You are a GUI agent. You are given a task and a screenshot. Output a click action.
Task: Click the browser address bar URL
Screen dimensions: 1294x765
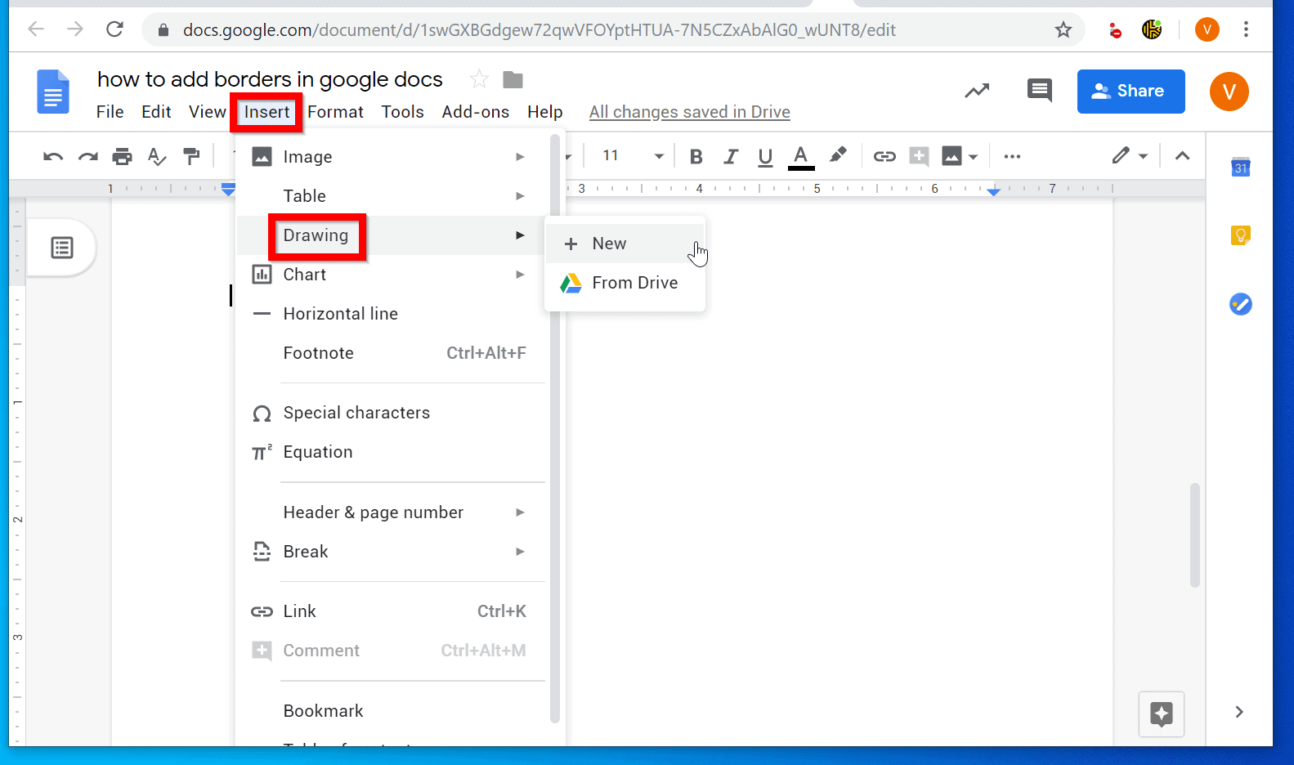point(539,30)
